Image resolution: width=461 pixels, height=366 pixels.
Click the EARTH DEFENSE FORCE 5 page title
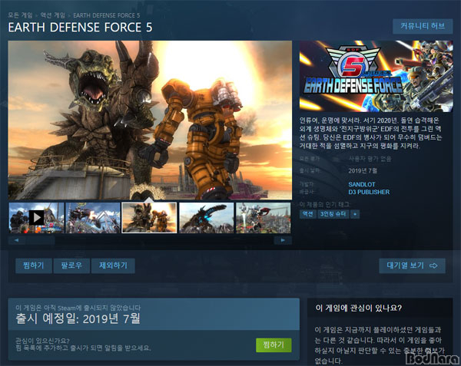point(80,28)
